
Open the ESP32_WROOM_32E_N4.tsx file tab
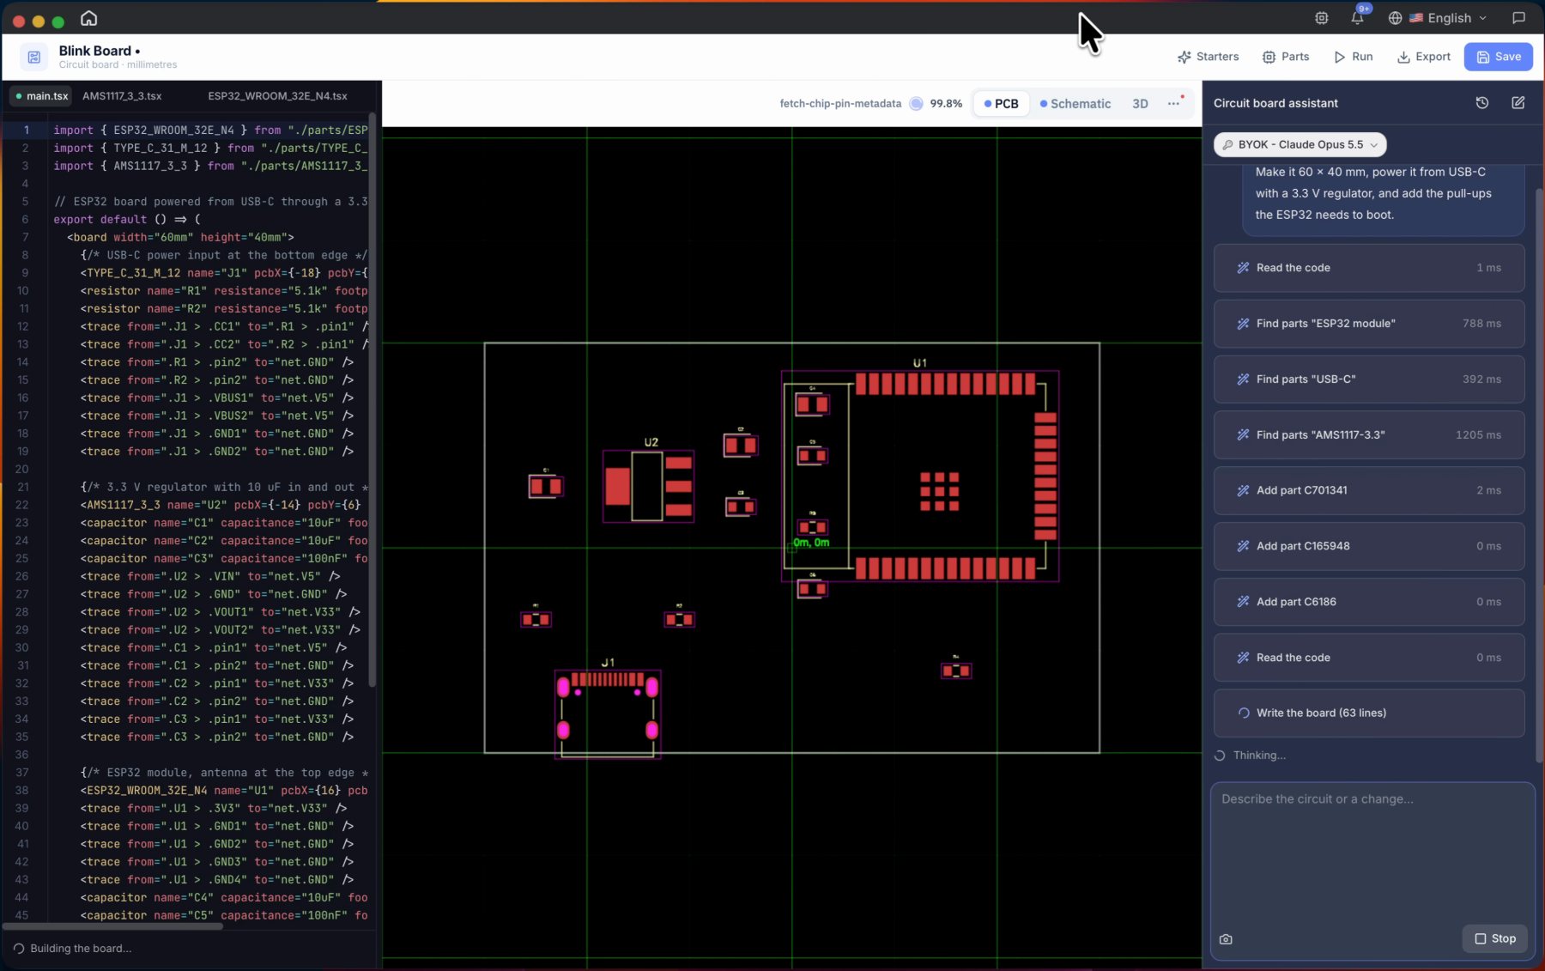277,96
